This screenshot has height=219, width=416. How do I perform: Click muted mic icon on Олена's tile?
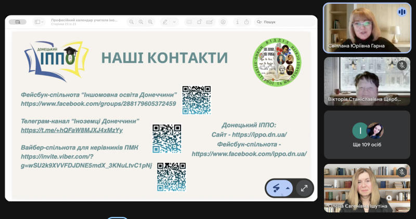click(x=401, y=172)
